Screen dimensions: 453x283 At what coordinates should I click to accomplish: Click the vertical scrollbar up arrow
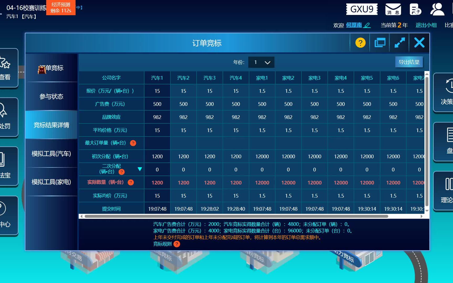tap(427, 74)
